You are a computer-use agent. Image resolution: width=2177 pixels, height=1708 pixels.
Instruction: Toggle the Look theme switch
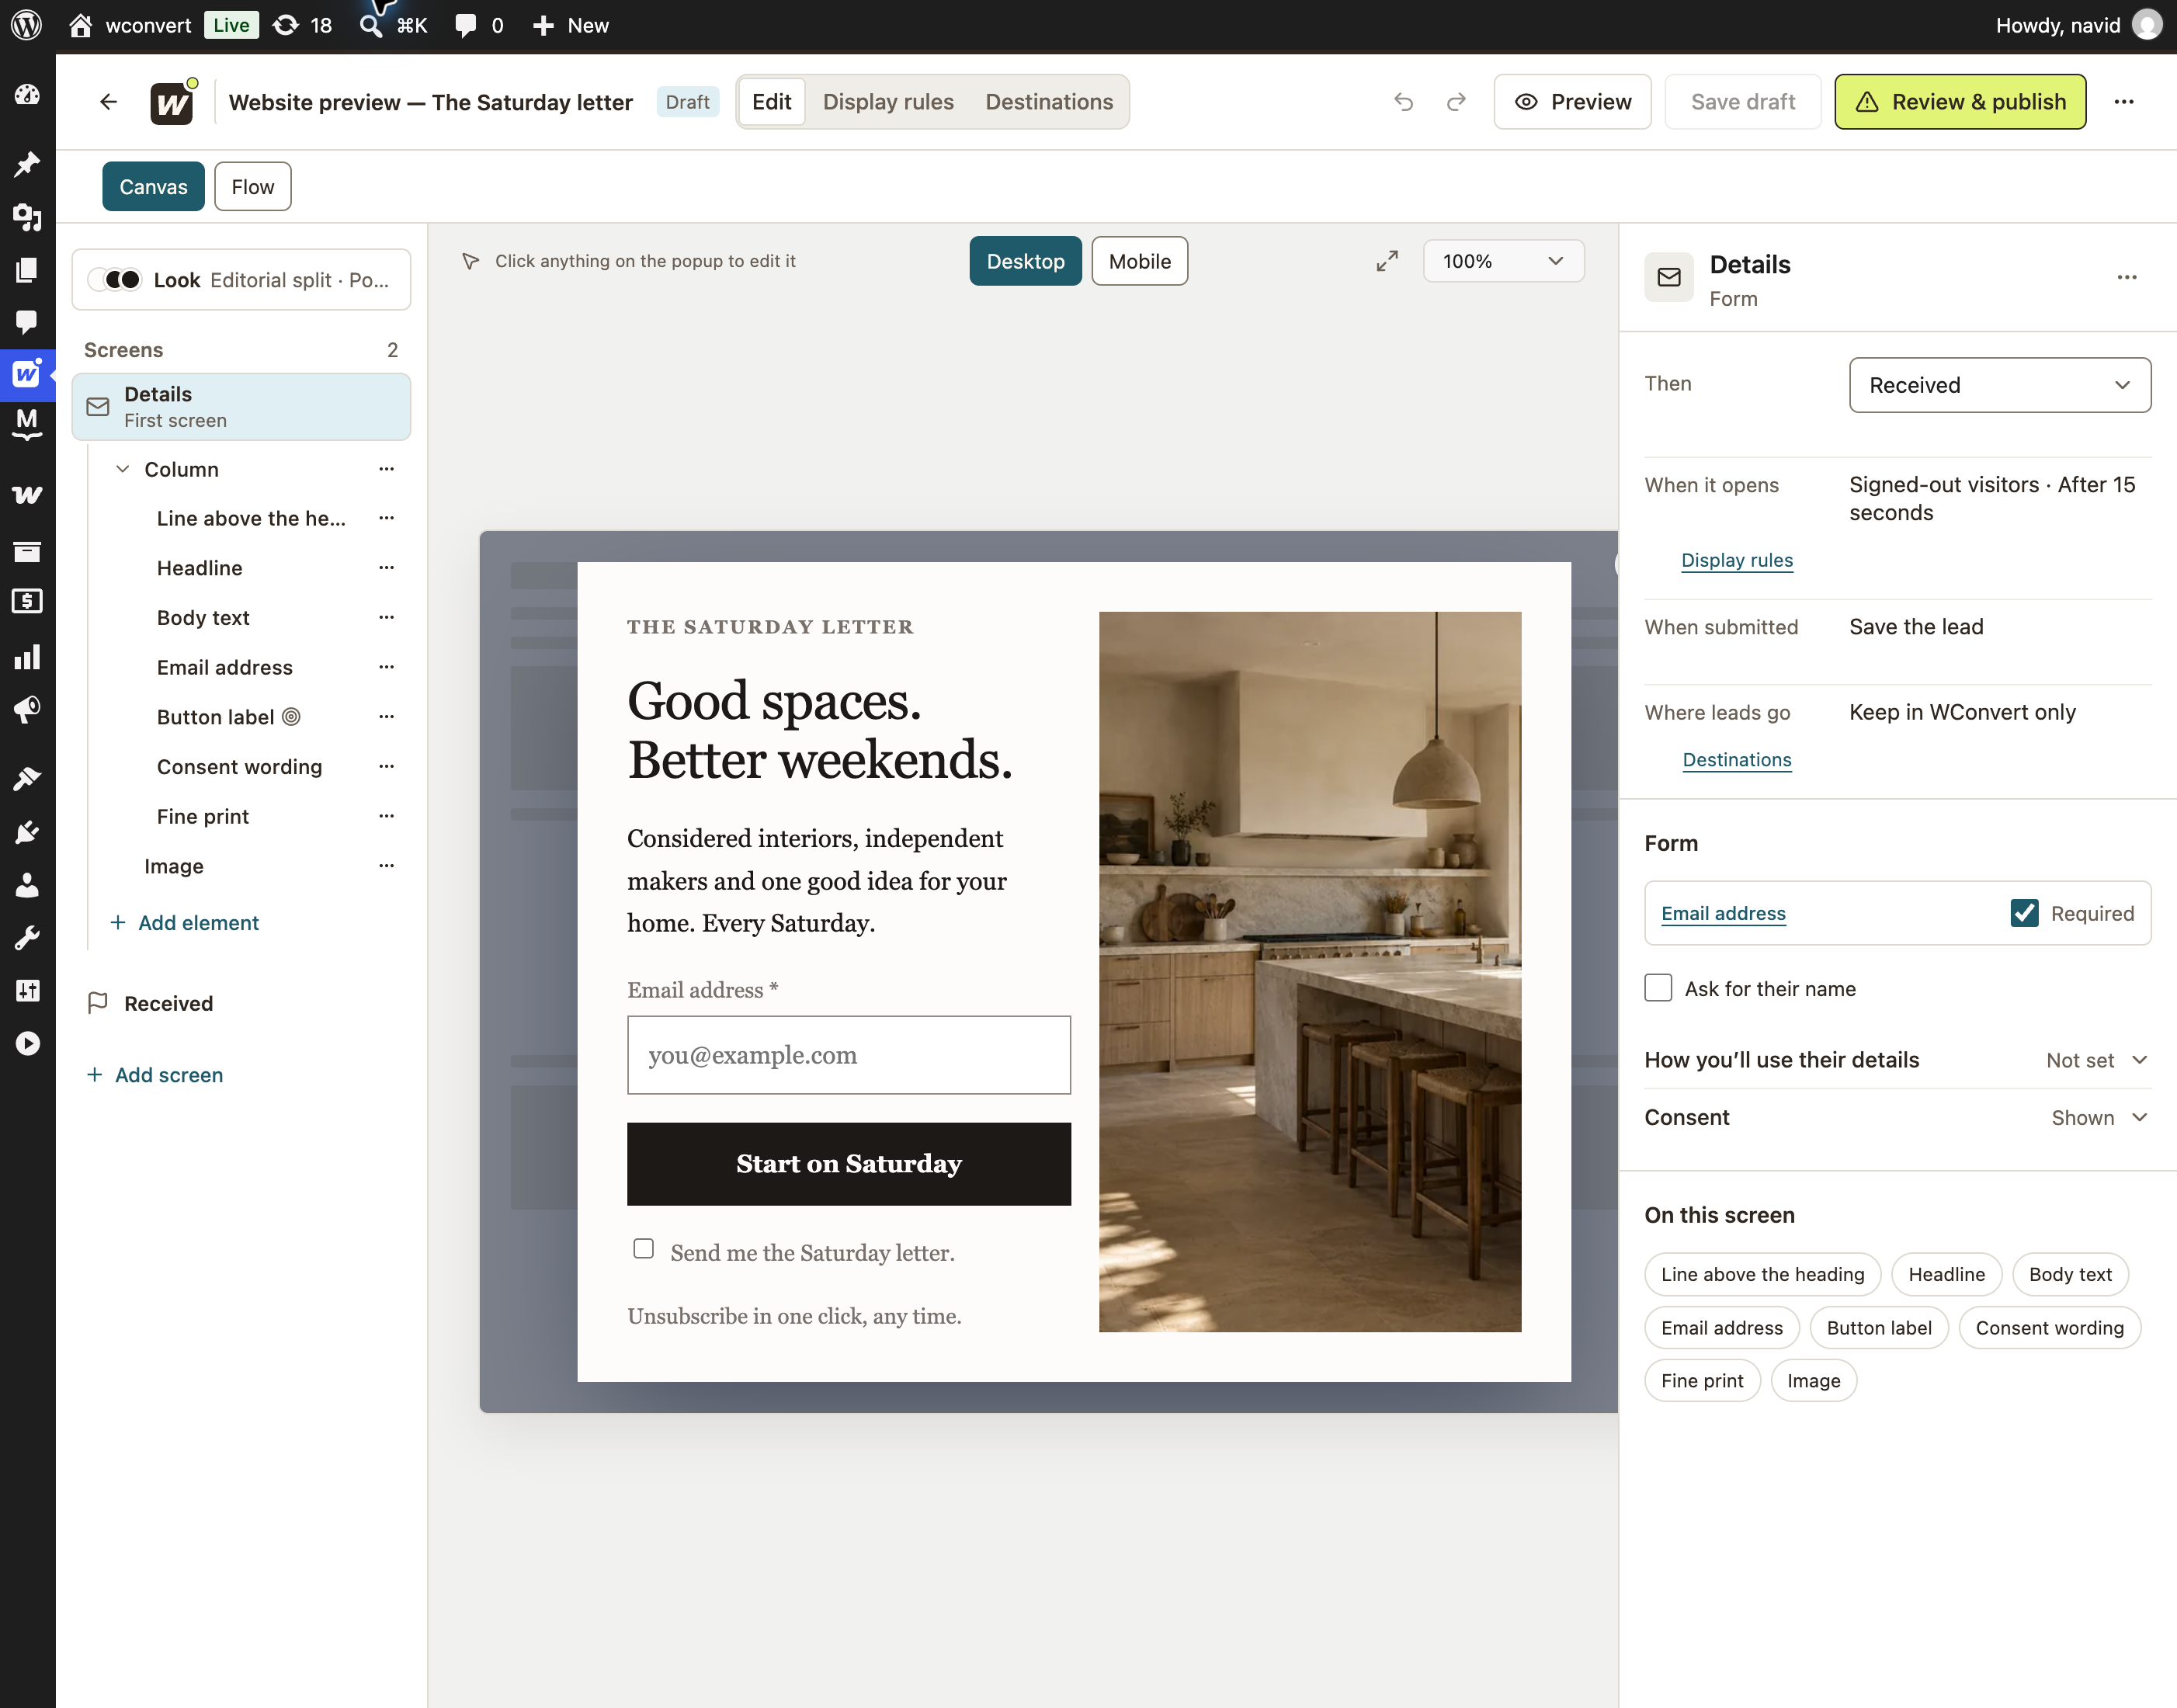click(x=116, y=280)
